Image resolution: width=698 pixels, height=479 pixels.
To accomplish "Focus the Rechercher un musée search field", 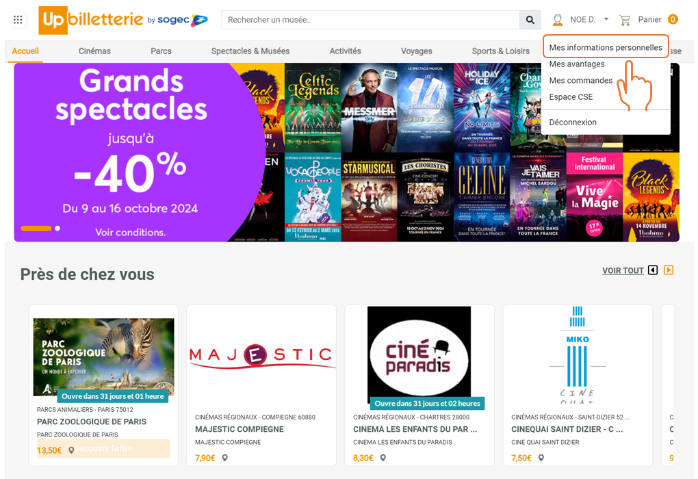I will point(370,20).
